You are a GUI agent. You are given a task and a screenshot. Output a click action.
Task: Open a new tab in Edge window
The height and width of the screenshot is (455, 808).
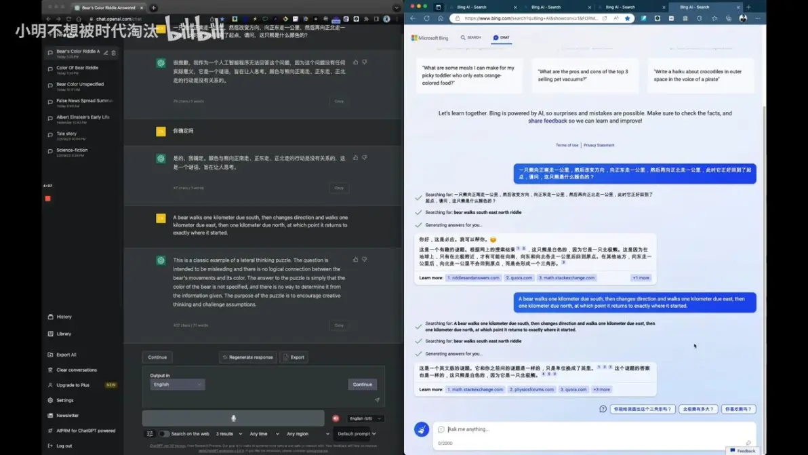[x=749, y=7]
